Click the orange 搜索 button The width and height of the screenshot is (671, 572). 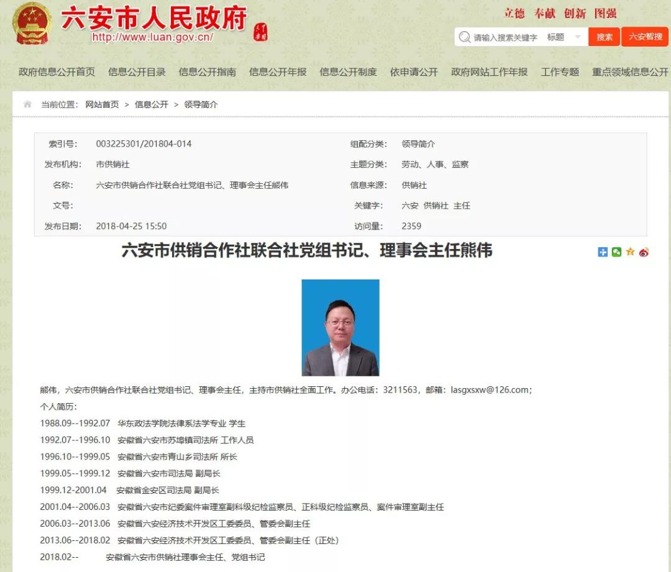coord(605,37)
